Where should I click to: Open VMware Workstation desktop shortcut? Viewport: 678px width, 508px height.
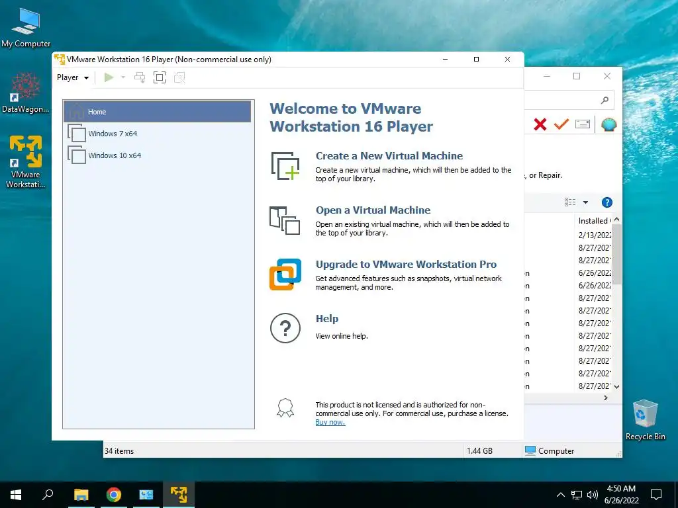pos(26,162)
